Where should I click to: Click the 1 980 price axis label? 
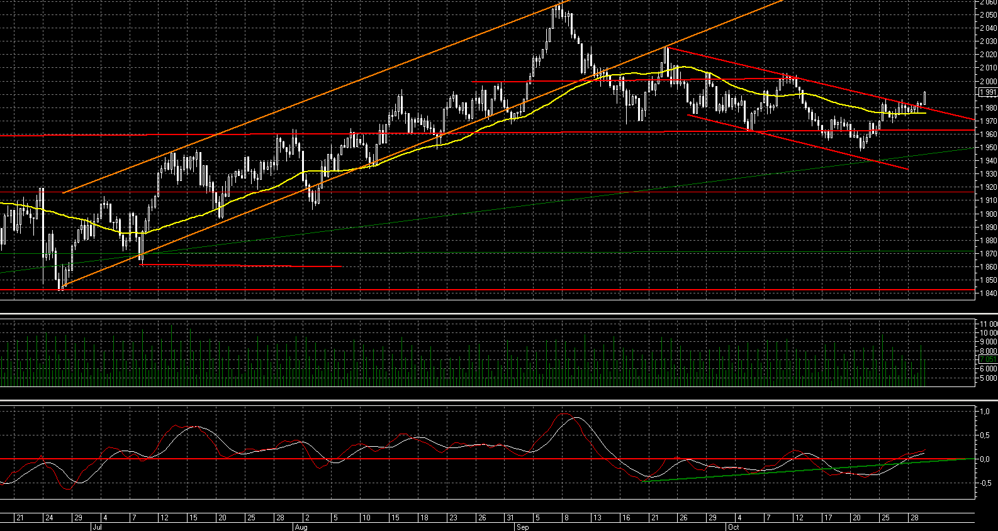[989, 107]
